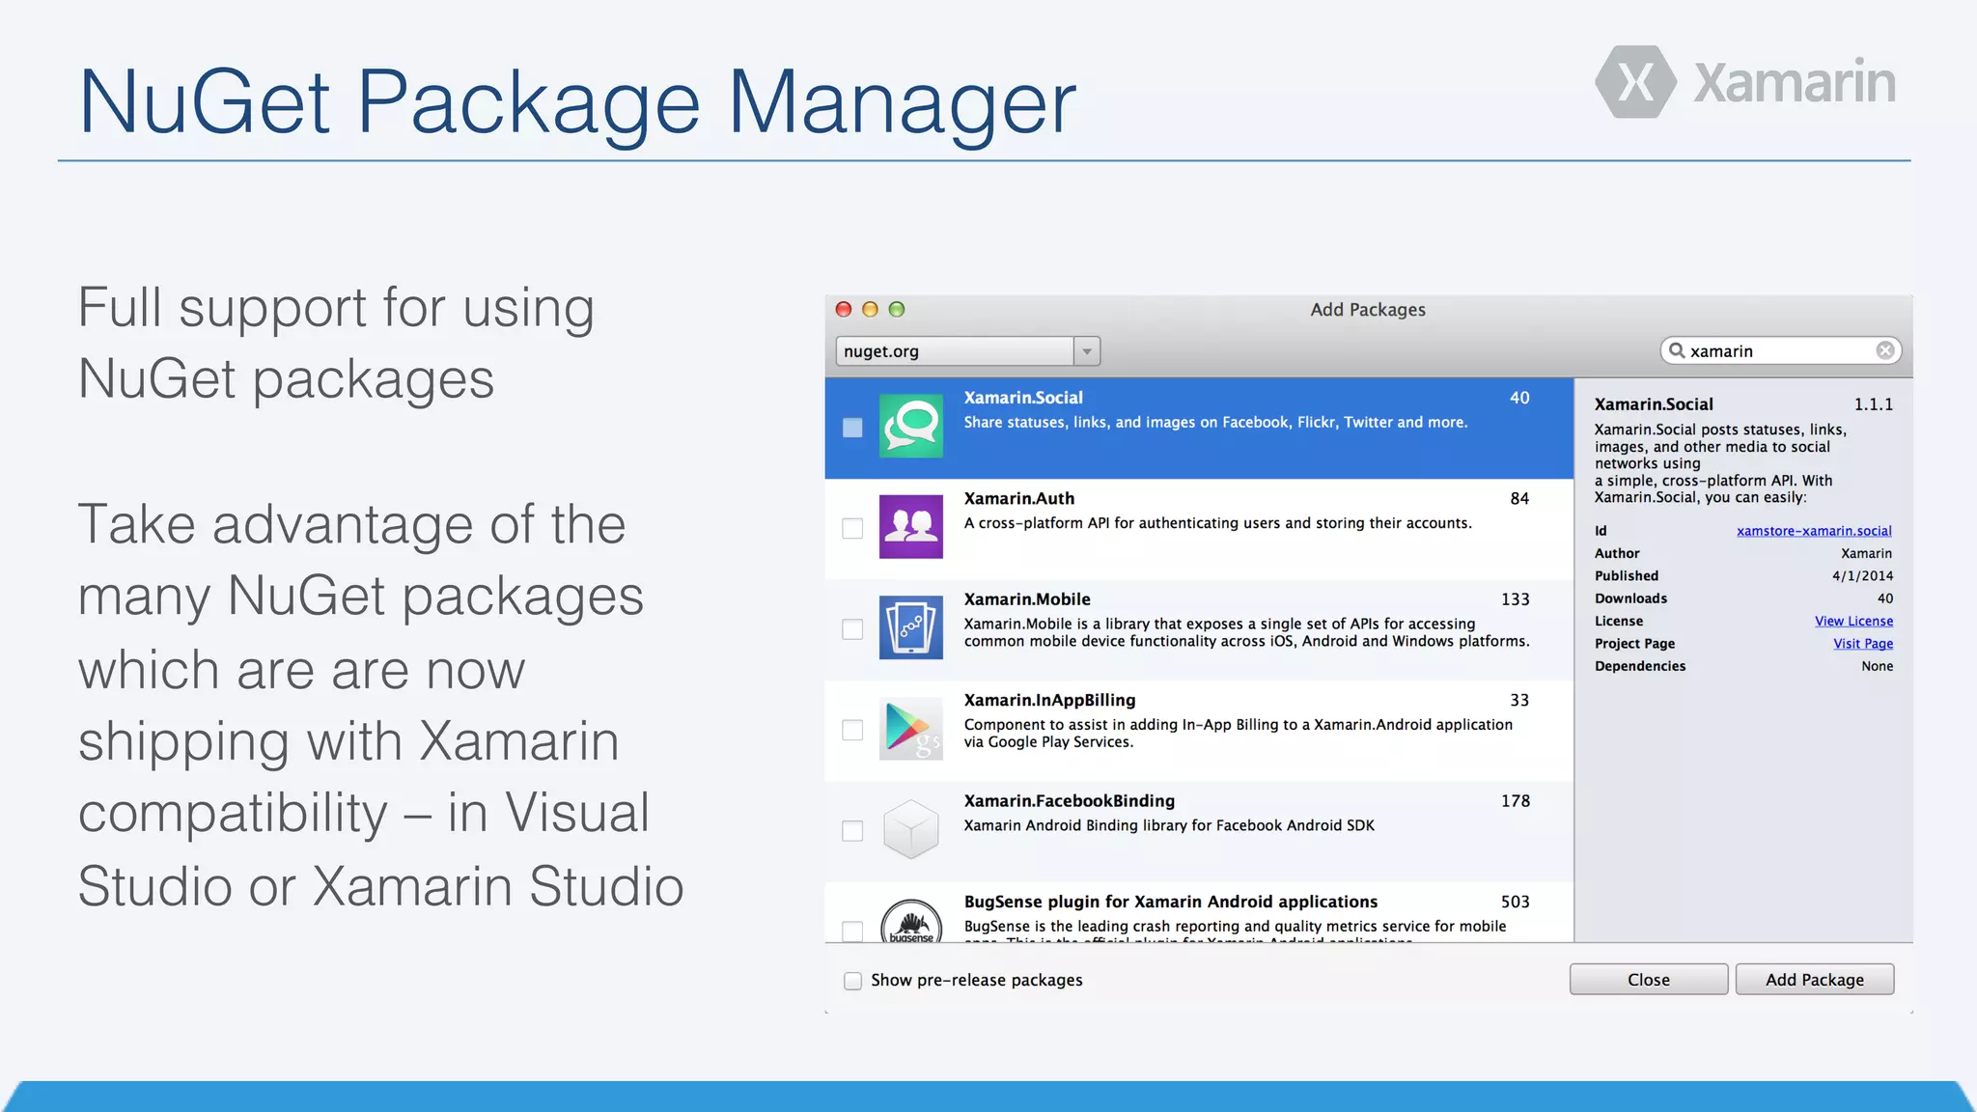Click the 133 download count
1977x1112 pixels.
pos(1515,599)
